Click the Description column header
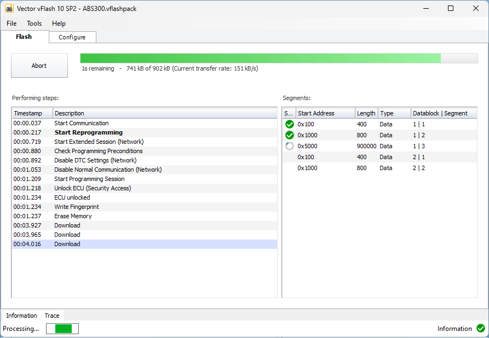489x338 pixels. 165,113
